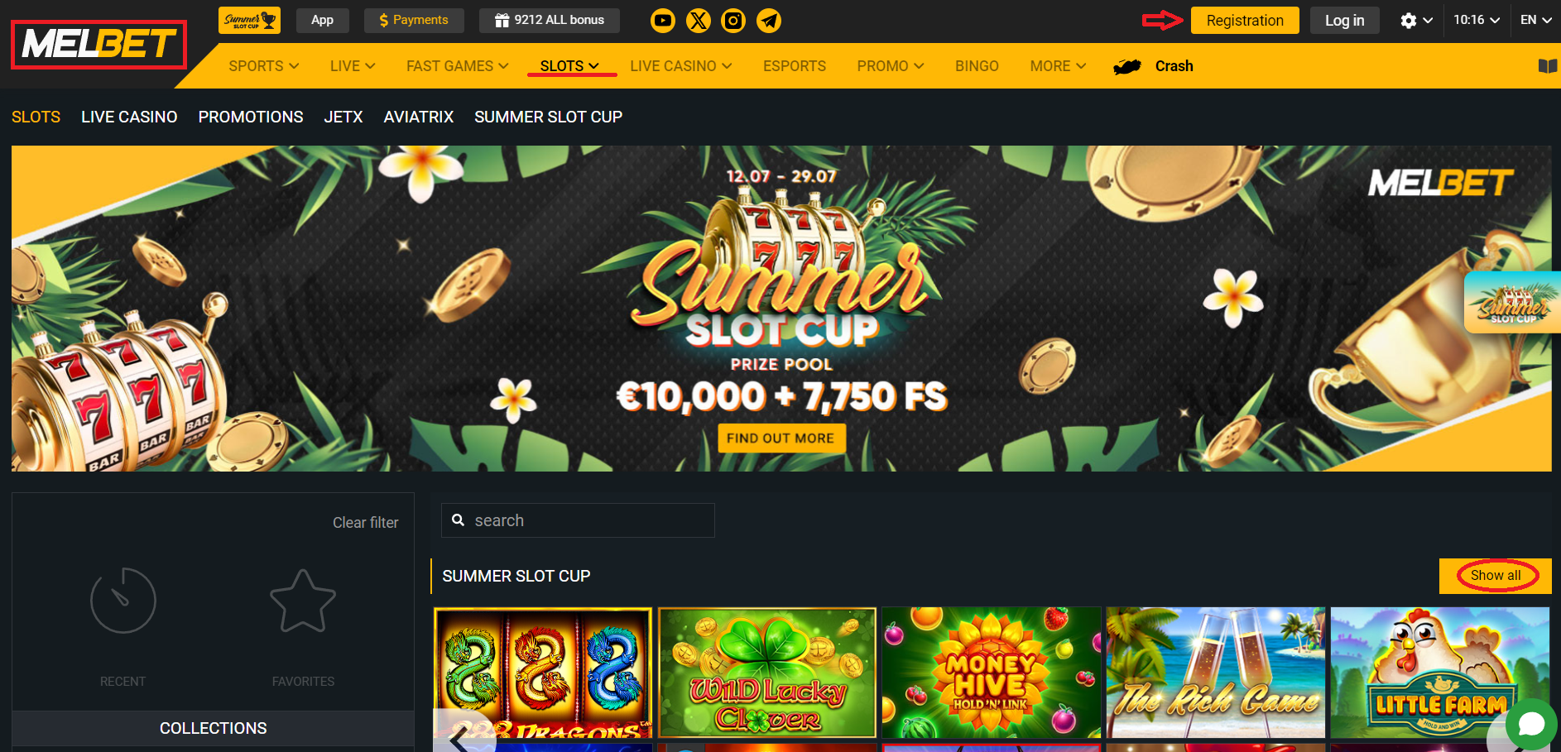The width and height of the screenshot is (1561, 752).
Task: Click FIND OUT MORE on the banner
Action: (x=781, y=438)
